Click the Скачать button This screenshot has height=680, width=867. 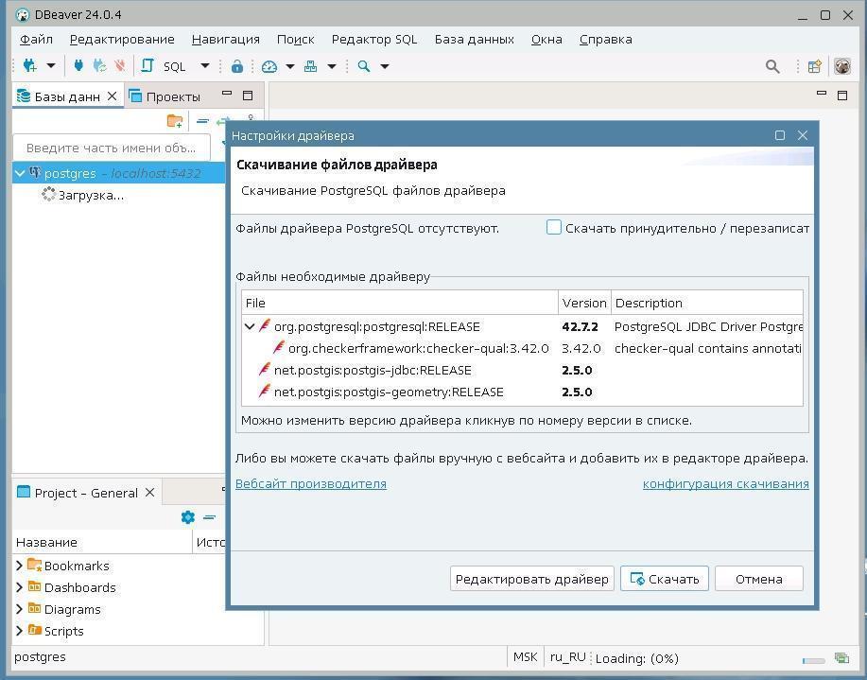[x=664, y=579]
